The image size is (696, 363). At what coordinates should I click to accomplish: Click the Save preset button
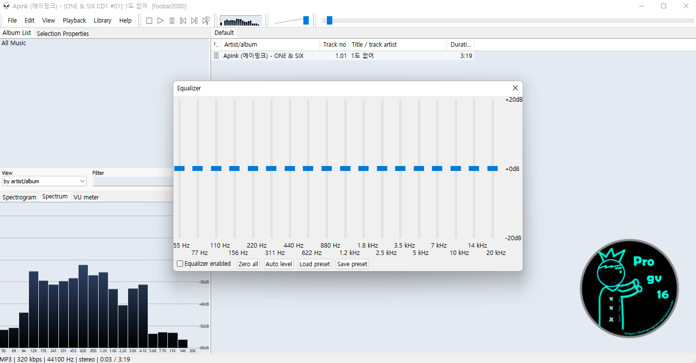352,264
